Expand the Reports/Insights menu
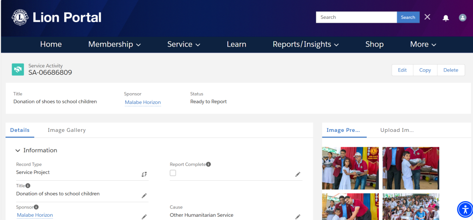 pos(306,44)
